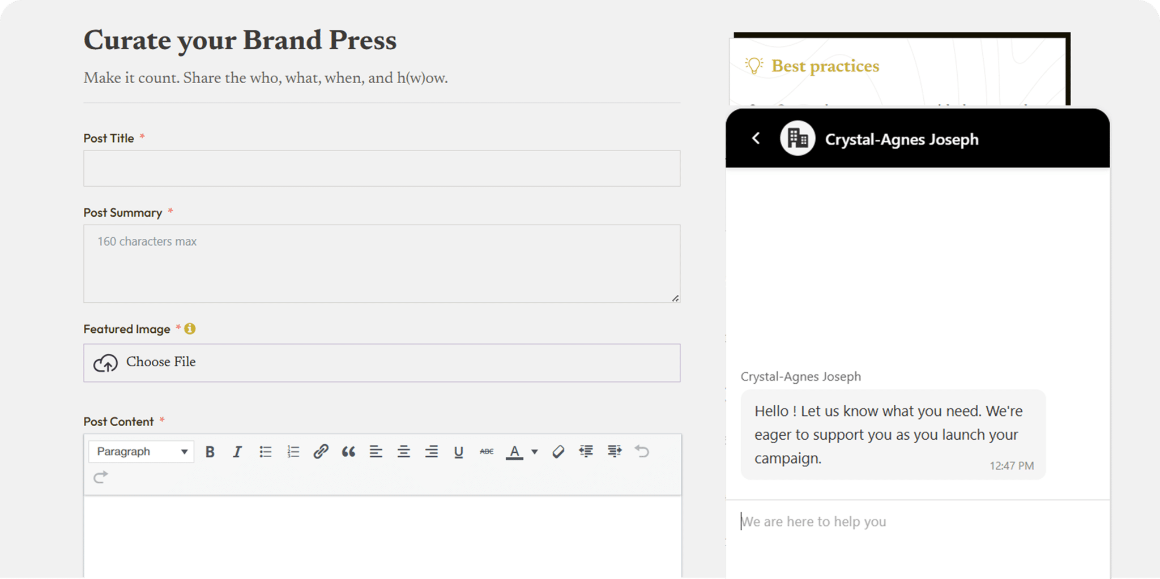The image size is (1160, 579).
Task: Go back using chat back arrow
Action: 756,138
